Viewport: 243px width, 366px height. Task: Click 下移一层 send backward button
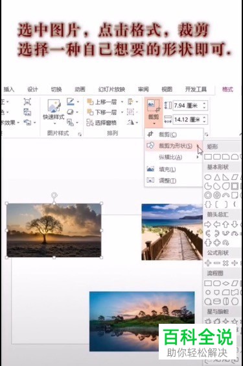[102, 112]
